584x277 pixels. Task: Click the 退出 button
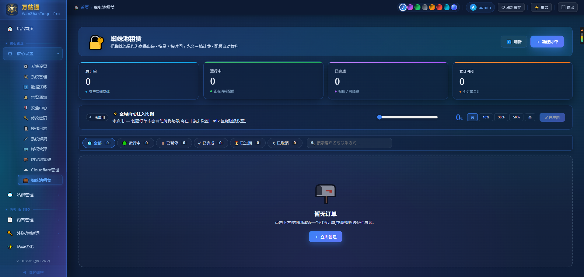point(567,7)
